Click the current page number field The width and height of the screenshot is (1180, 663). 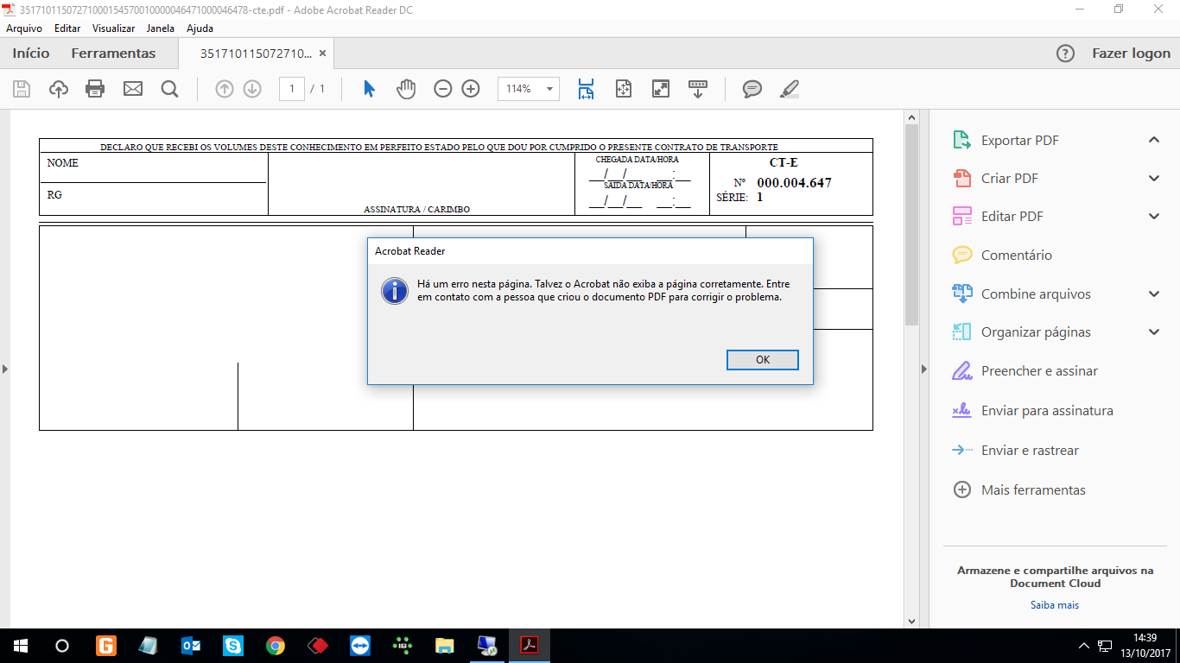point(292,88)
